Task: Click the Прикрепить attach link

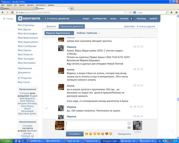Action: pyautogui.click(x=124, y=134)
